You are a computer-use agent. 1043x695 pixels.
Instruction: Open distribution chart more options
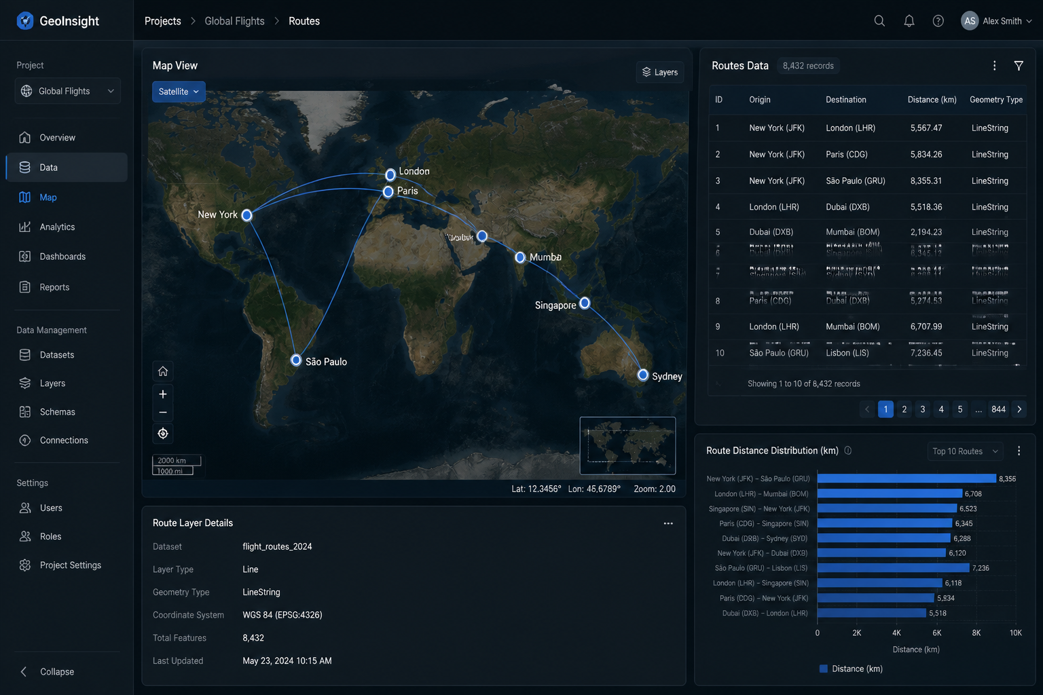1019,451
